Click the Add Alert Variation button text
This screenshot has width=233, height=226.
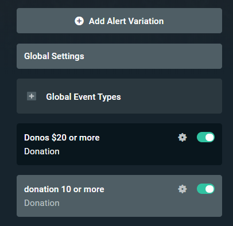[126, 21]
